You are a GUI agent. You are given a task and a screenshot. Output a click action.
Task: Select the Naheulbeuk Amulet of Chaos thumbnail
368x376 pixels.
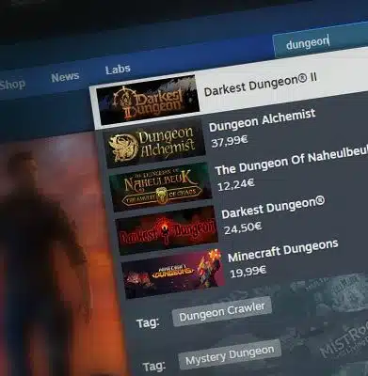pos(160,188)
